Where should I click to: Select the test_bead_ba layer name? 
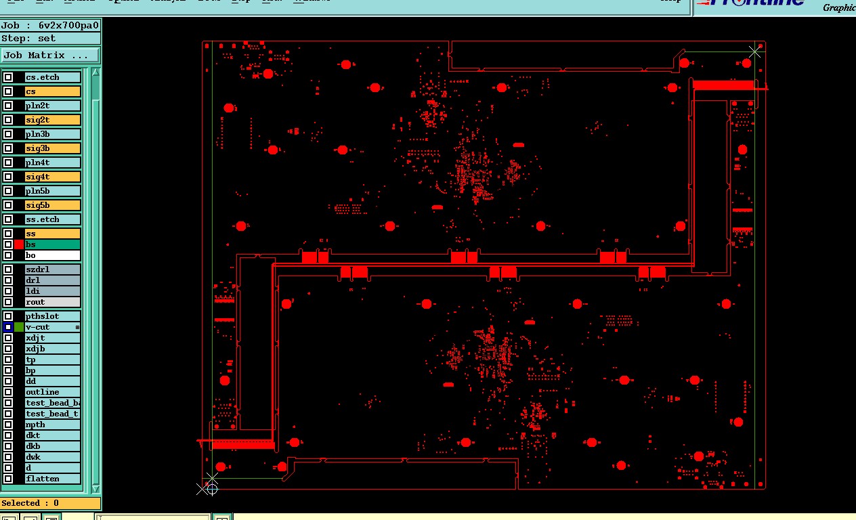point(53,403)
